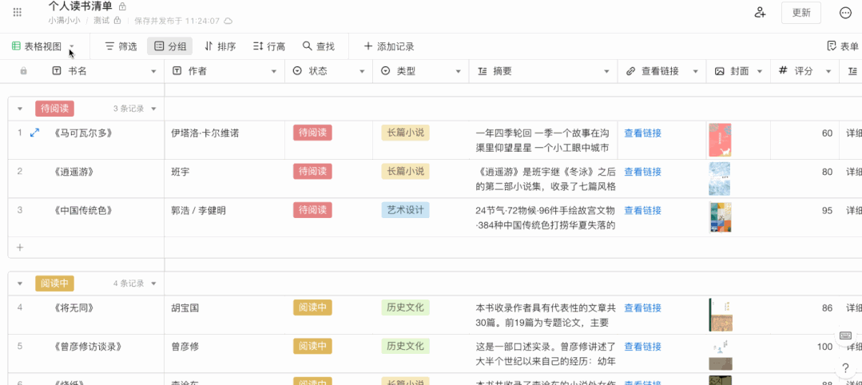Click the number icon of 评分 column
The width and height of the screenshot is (862, 385).
[784, 70]
